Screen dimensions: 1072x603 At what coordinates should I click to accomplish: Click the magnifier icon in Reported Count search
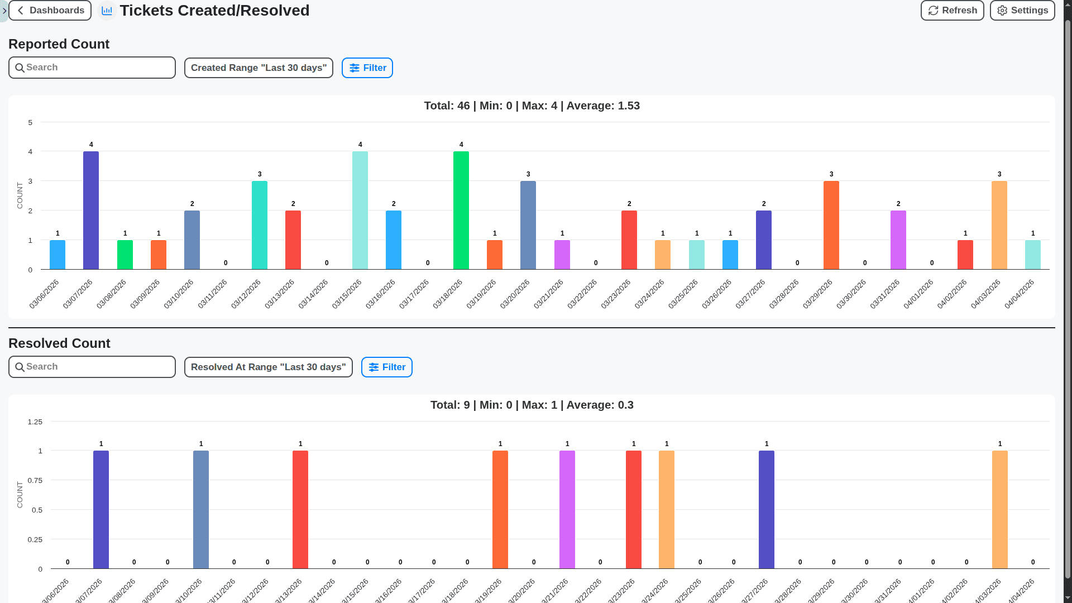coord(20,68)
